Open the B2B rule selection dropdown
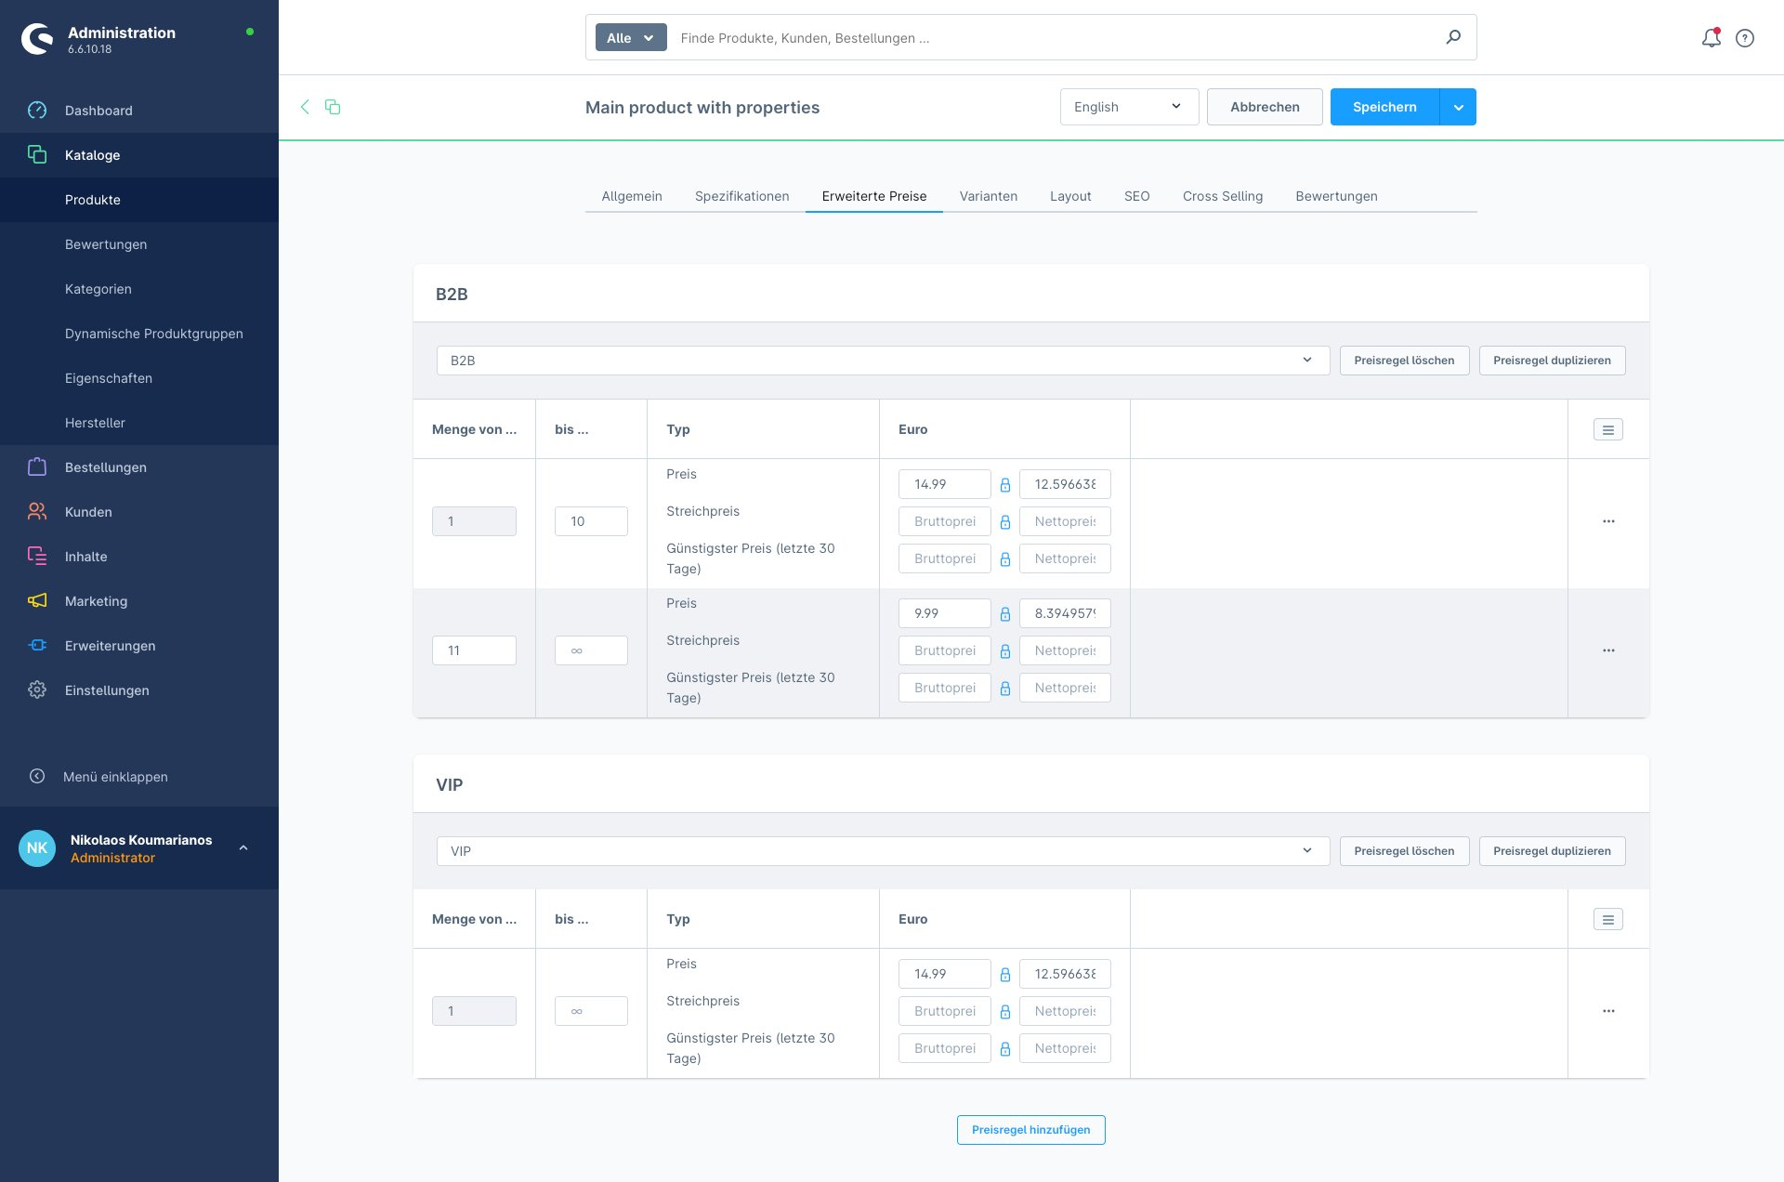The width and height of the screenshot is (1784, 1182). coord(883,361)
